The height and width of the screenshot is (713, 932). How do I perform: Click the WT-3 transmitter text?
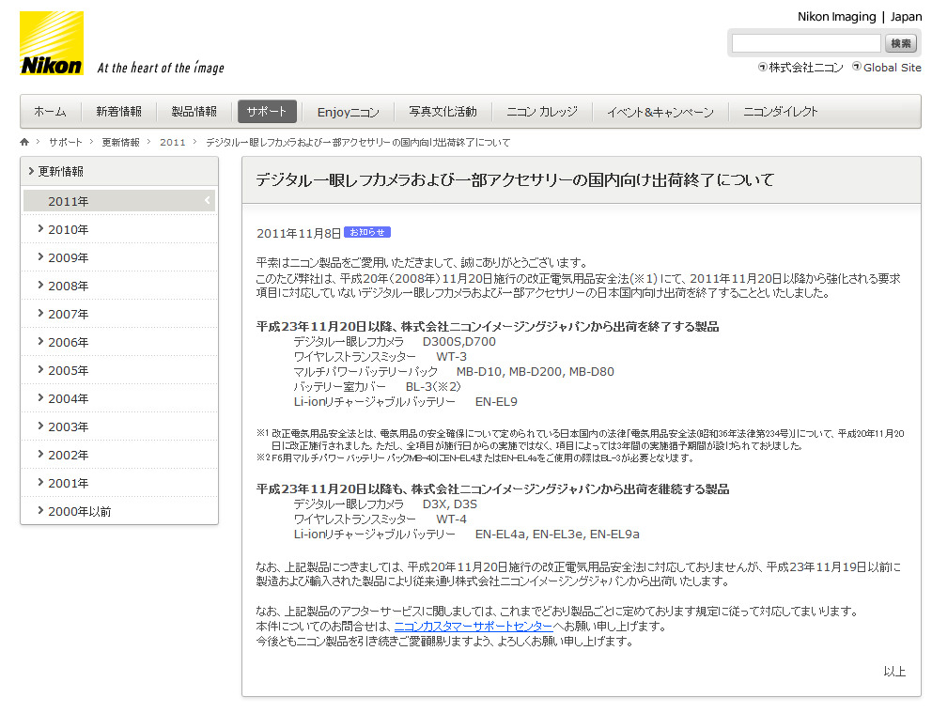coord(451,357)
